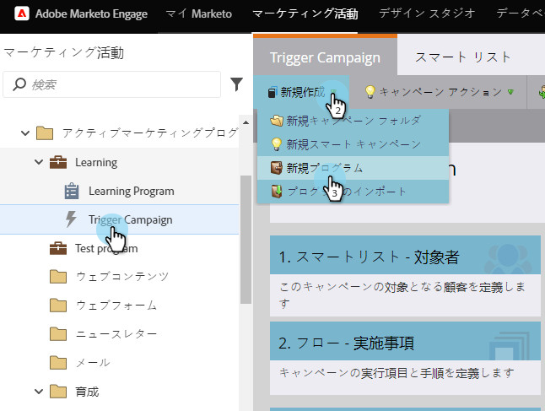Click the 新規作成 document icon
The height and width of the screenshot is (411, 545).
[272, 92]
